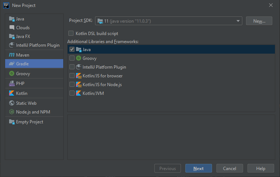Viewport: 280px width, 177px height.
Task: Click the Groovy icon in project types
Action: pyautogui.click(x=12, y=73)
